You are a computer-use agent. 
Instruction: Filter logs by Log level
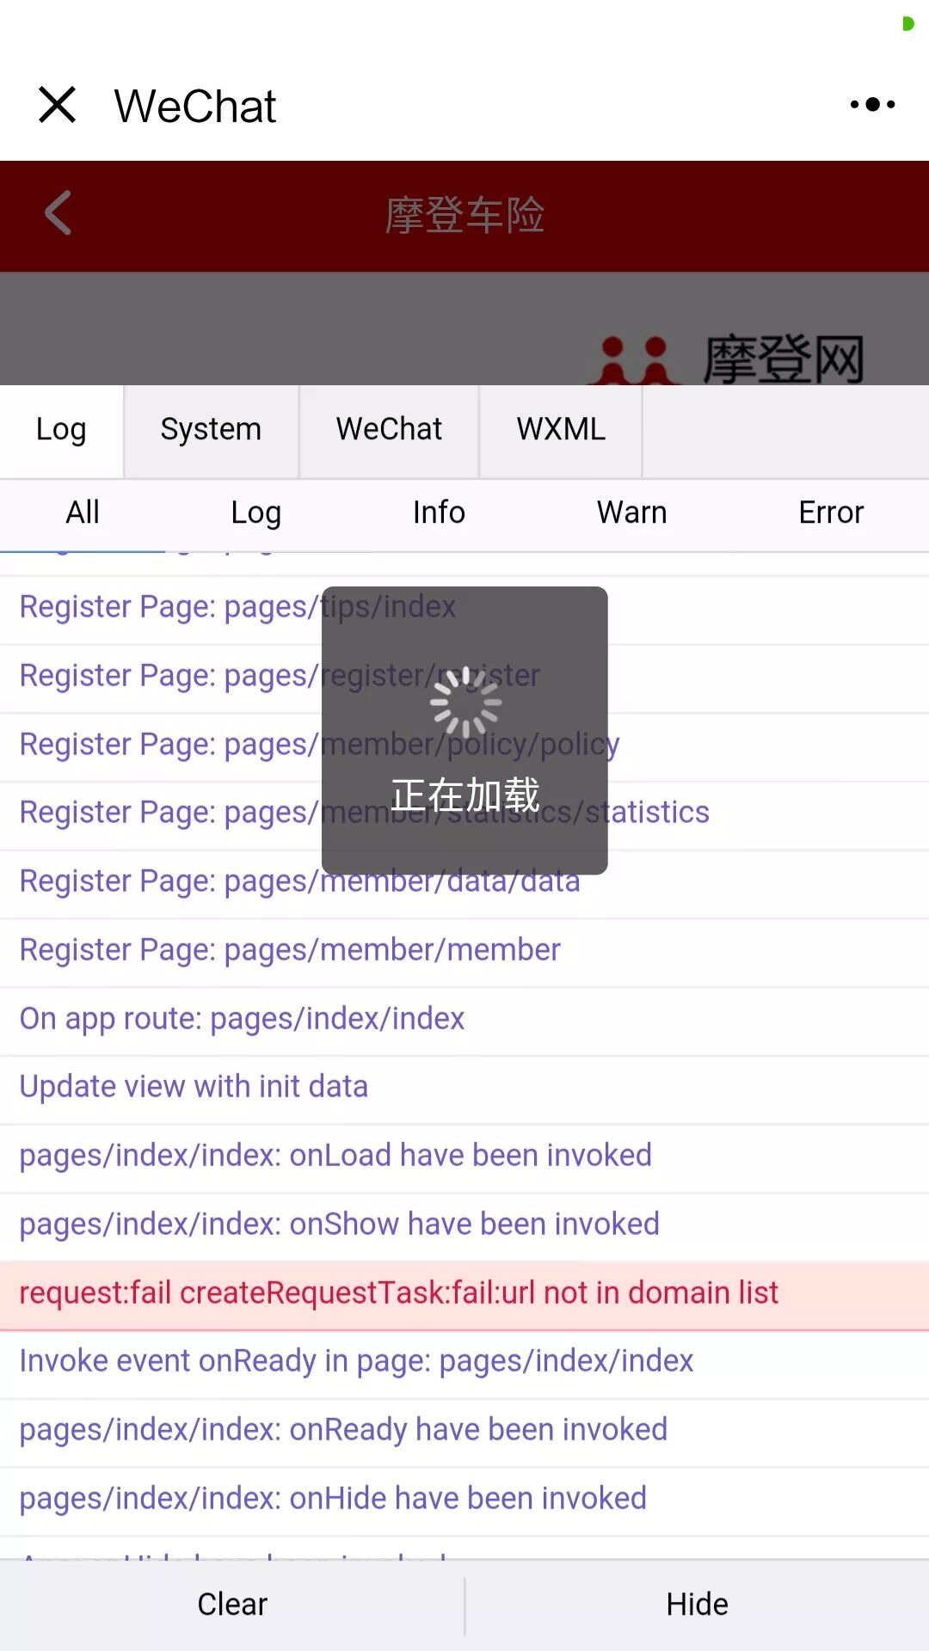256,512
